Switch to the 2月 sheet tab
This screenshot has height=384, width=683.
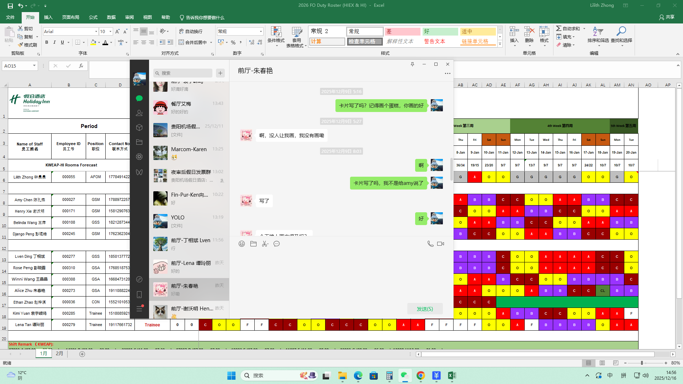(x=59, y=354)
